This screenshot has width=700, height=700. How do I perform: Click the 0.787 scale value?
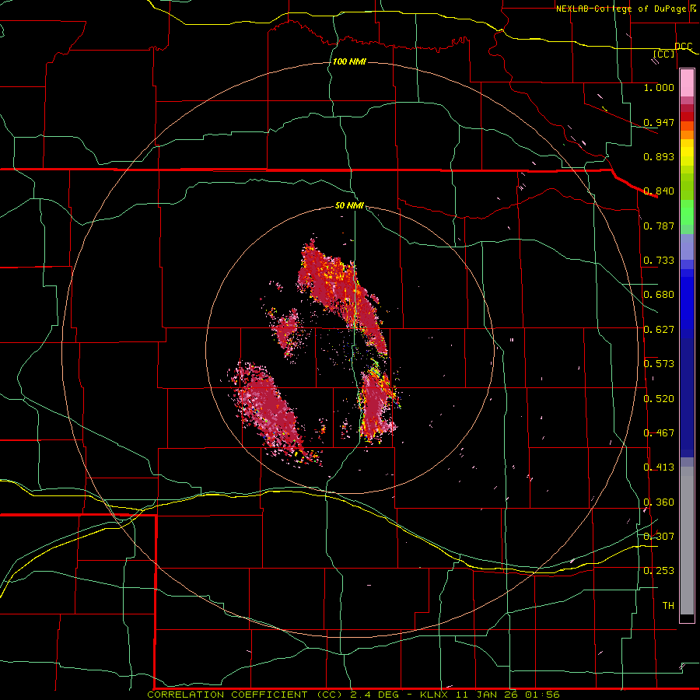[x=659, y=226]
